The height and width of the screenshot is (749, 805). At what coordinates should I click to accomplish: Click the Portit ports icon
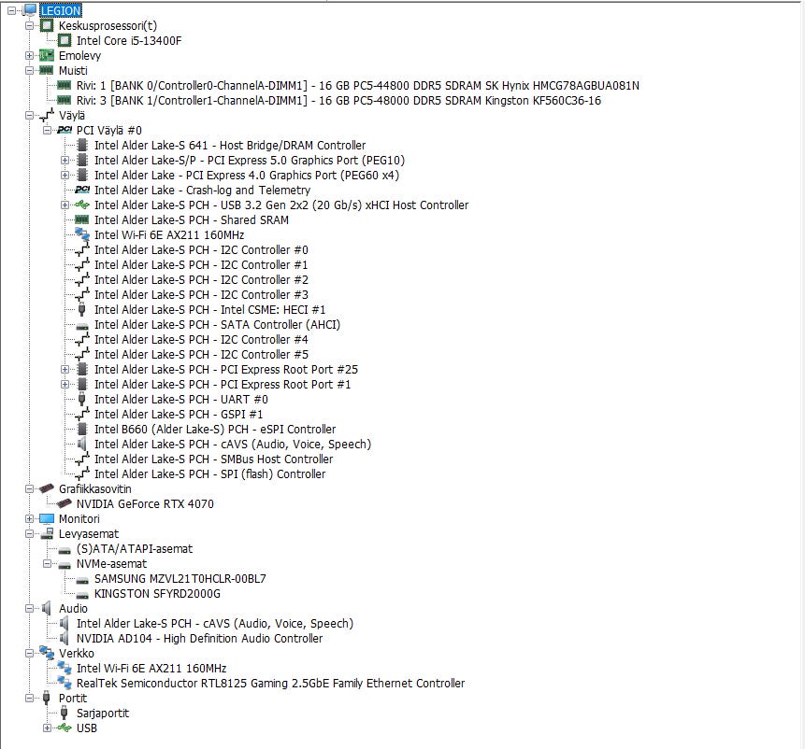46,699
